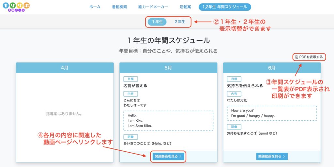334x167 pixels.
Task: Click the 目標 tag in 5月 card
Action: point(130,79)
